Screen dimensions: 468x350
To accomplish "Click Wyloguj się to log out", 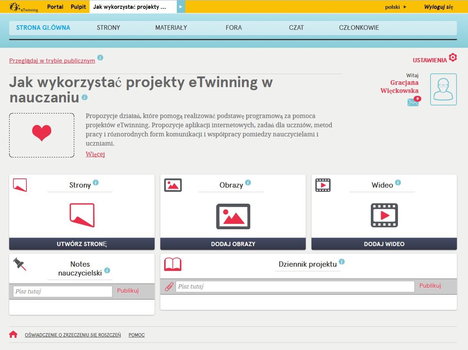I will pyautogui.click(x=439, y=7).
